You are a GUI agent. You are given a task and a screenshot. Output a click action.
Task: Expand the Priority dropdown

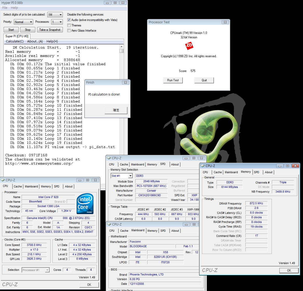(23, 22)
